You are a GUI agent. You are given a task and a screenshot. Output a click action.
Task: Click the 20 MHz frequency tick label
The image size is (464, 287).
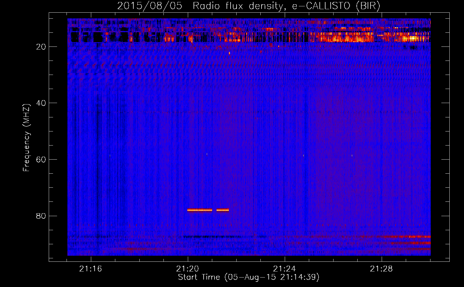point(41,47)
